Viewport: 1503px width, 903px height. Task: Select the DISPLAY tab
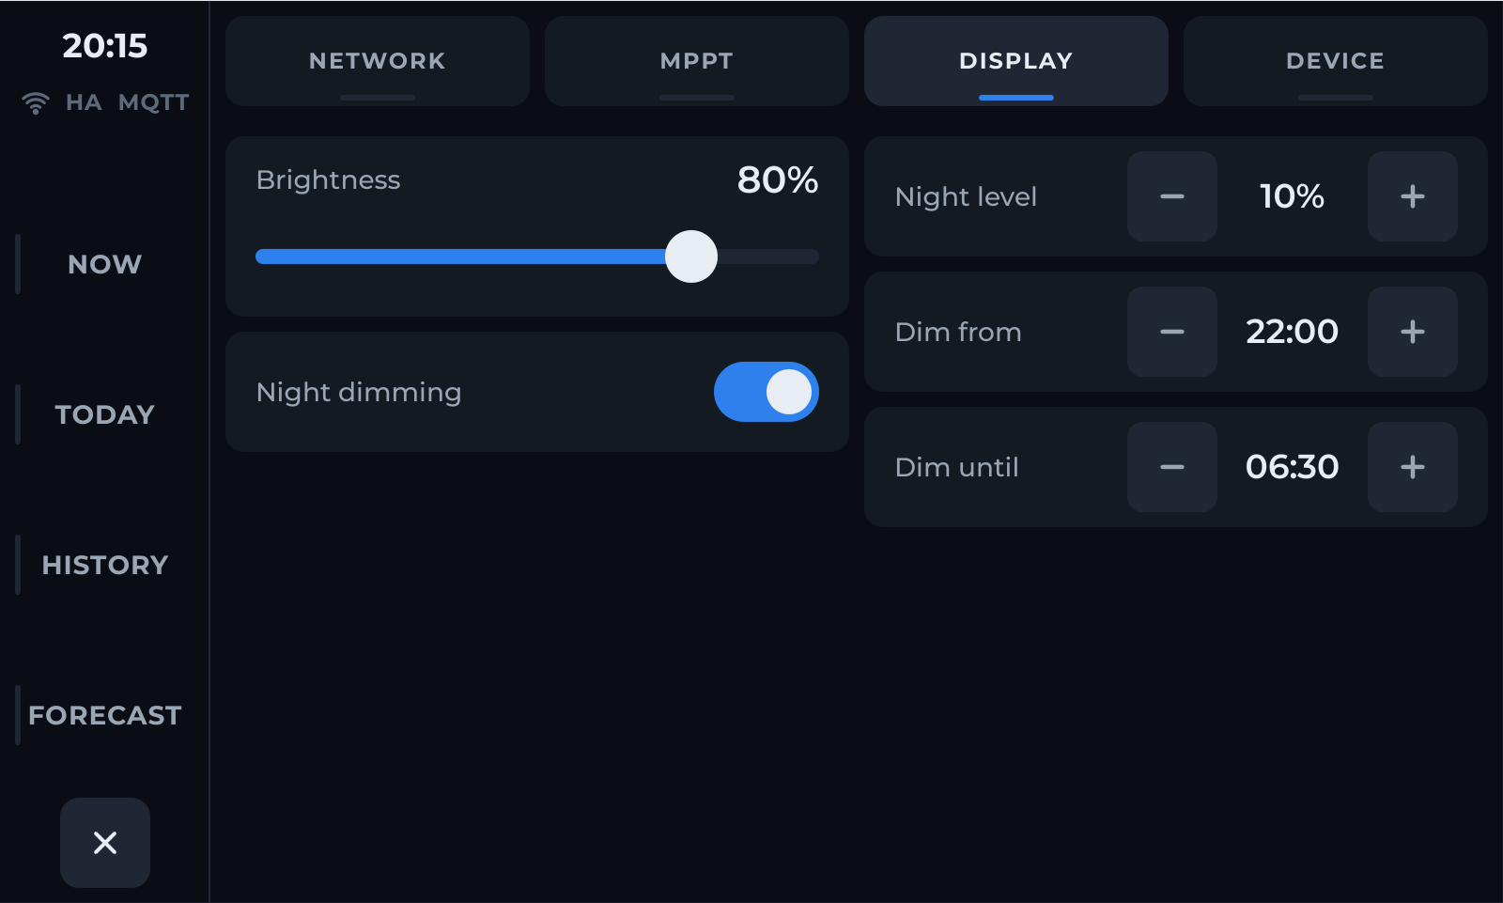[x=1016, y=61]
